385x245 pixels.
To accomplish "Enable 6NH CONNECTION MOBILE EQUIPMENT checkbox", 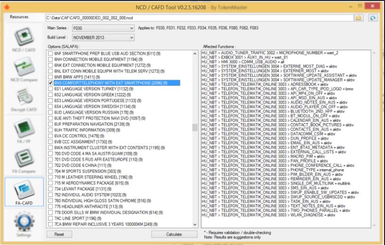I will pyautogui.click(x=50, y=59).
